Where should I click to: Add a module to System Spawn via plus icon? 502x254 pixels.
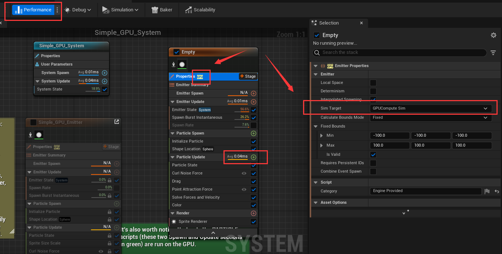point(105,73)
